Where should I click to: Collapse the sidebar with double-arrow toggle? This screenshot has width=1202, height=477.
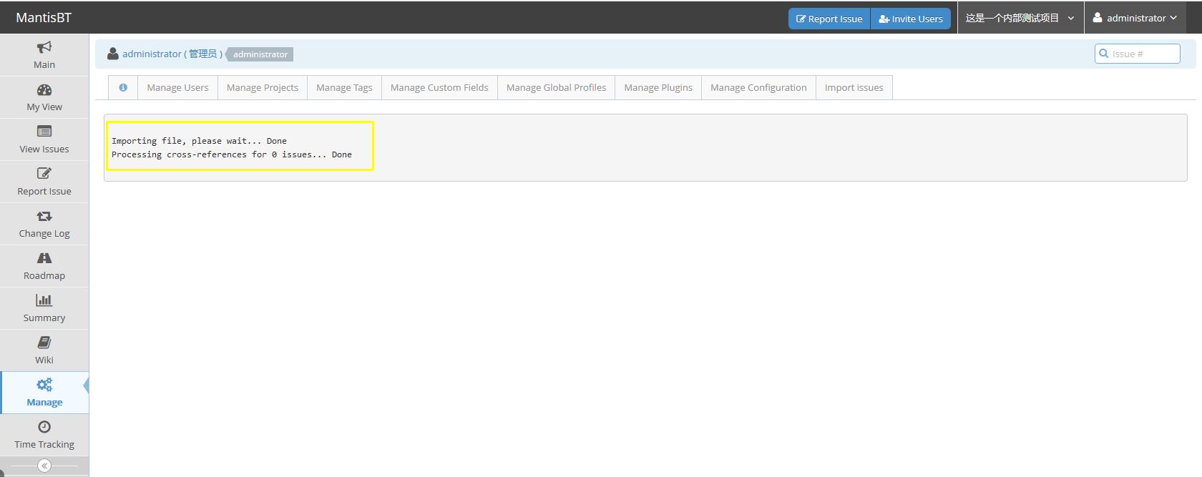(x=44, y=466)
